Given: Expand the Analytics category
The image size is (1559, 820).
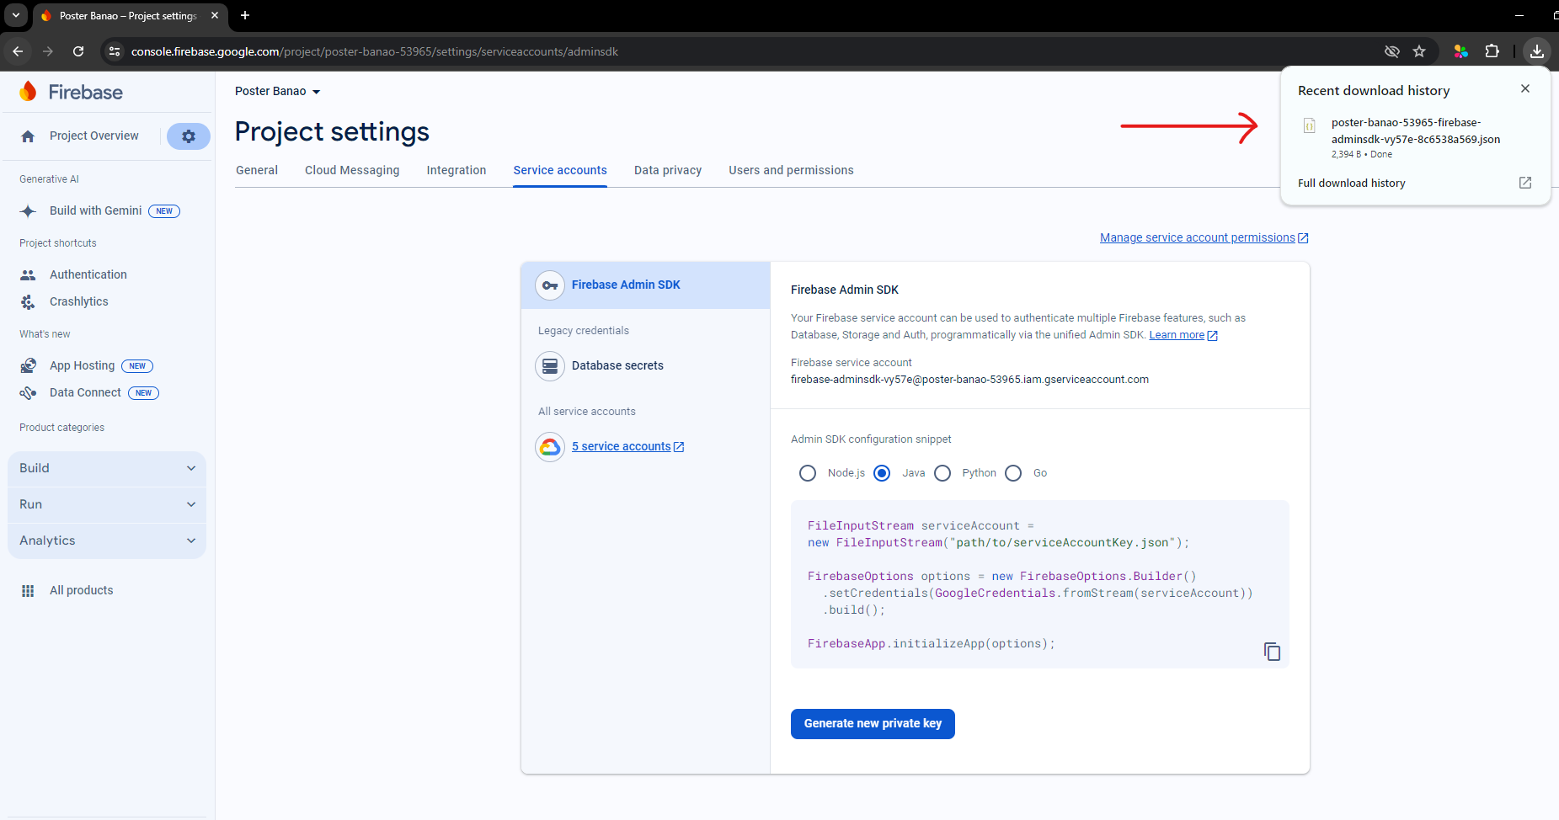Looking at the screenshot, I should click(107, 540).
